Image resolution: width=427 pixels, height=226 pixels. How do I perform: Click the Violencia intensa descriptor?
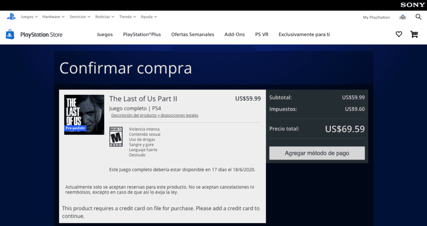click(144, 129)
